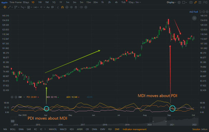Toggle the orange pencil drawing toolbar
Screen dimensions: 209x132
coord(195,2)
